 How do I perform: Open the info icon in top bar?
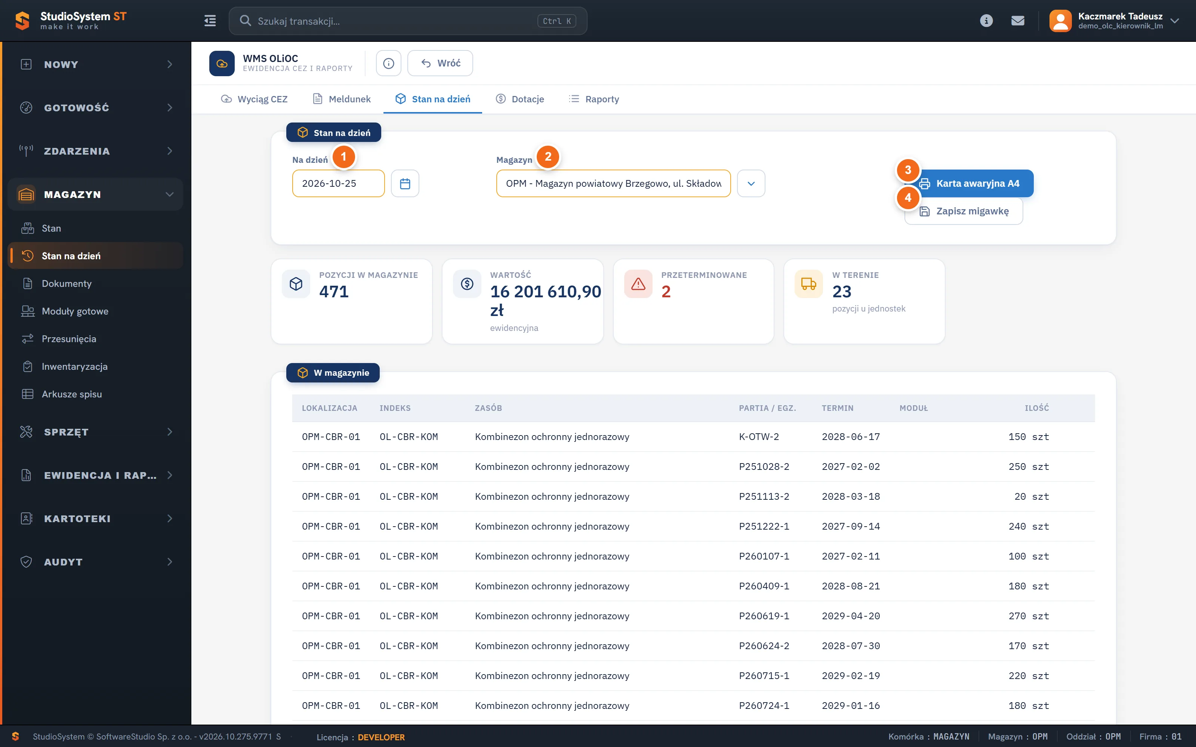pos(986,21)
